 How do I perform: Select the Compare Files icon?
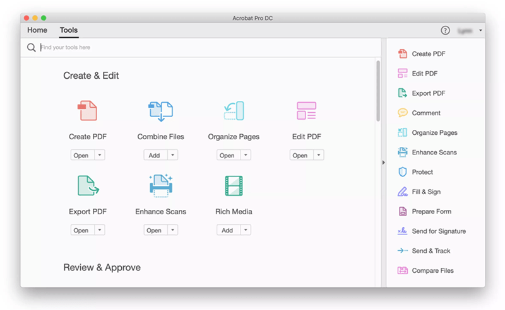coord(403,270)
